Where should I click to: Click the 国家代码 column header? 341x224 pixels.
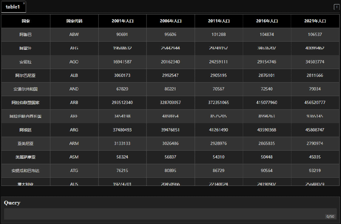(74, 21)
